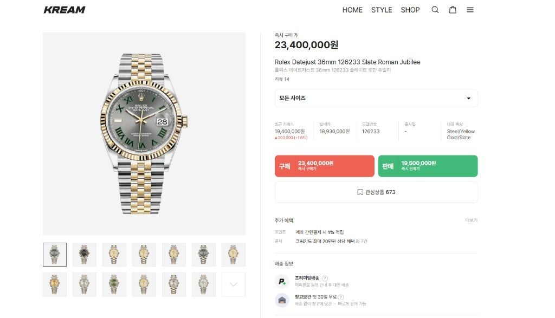555x318 pixels.
Task: Open the STYLE menu item
Action: [382, 10]
